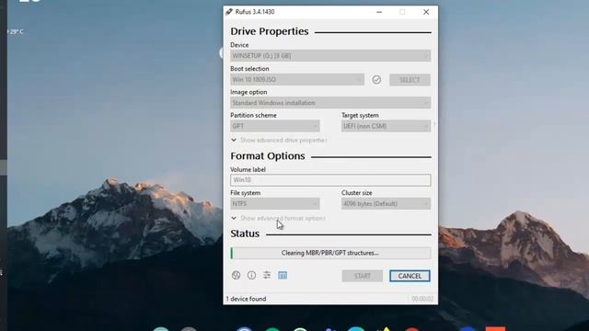Click the status progress bar
589x331 pixels.
pos(330,253)
